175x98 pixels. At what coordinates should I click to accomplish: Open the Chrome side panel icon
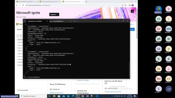tap(129, 5)
